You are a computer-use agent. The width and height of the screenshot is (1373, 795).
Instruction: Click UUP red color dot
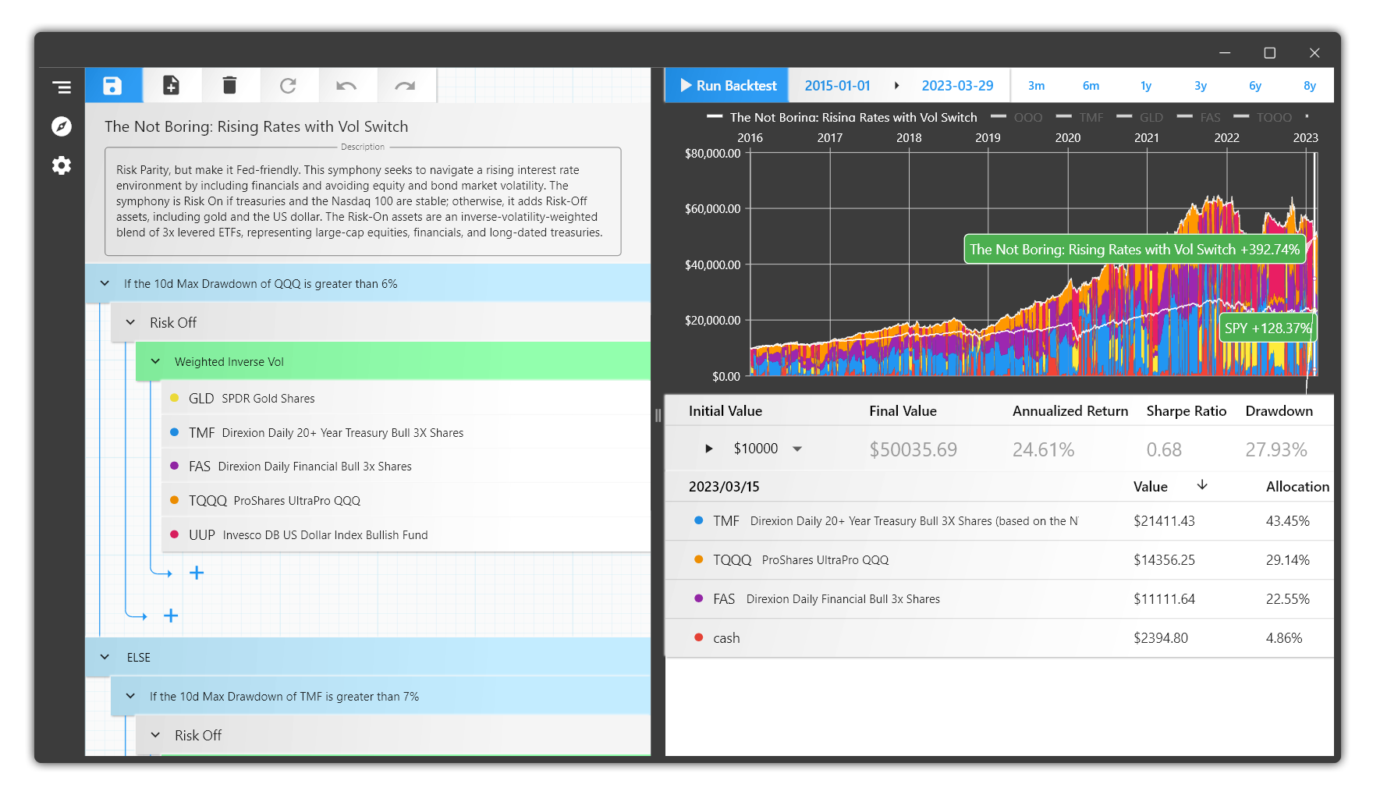click(174, 534)
